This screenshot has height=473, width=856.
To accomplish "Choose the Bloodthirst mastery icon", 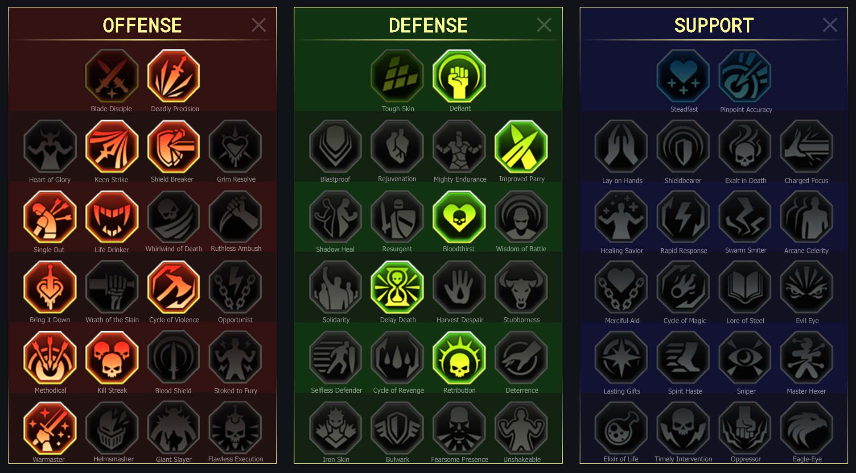I will pos(459,217).
